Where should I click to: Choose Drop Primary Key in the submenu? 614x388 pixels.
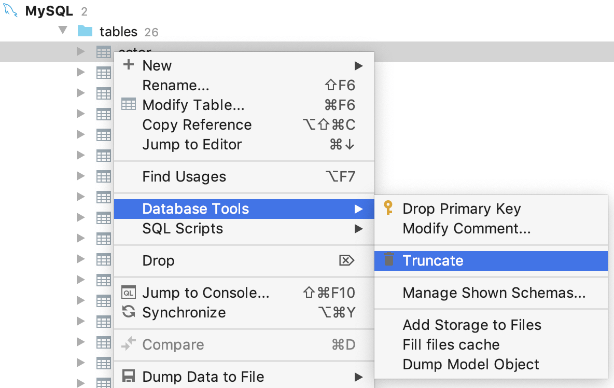491,209
